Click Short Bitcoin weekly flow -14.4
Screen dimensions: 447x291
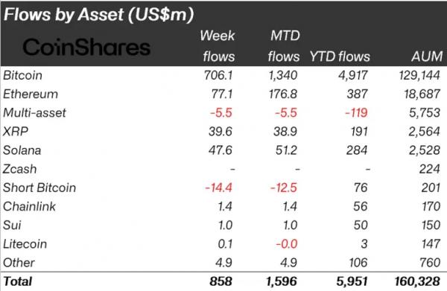pyautogui.click(x=218, y=188)
